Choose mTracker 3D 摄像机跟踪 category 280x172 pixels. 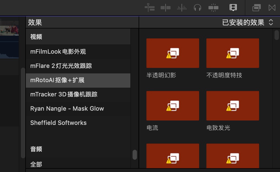(x=64, y=94)
